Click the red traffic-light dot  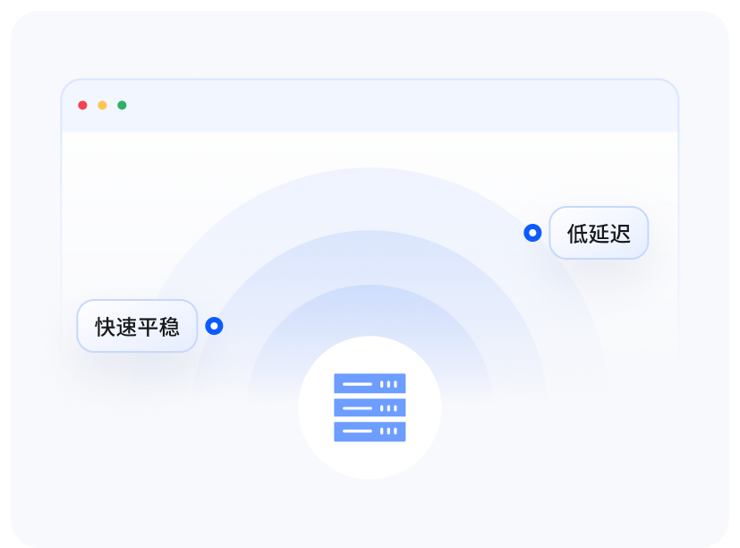83,105
